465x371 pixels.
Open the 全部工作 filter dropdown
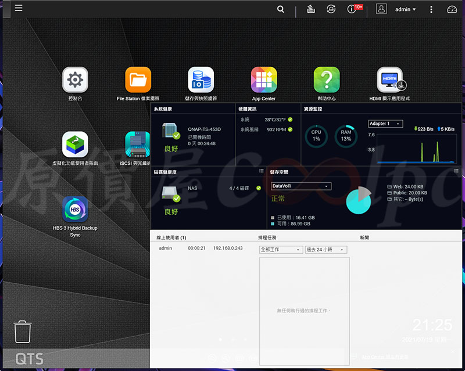pos(281,250)
